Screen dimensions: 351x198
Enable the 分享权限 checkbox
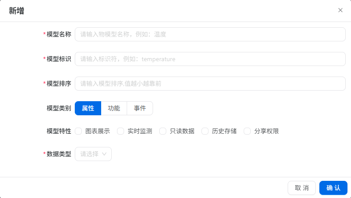pos(247,131)
